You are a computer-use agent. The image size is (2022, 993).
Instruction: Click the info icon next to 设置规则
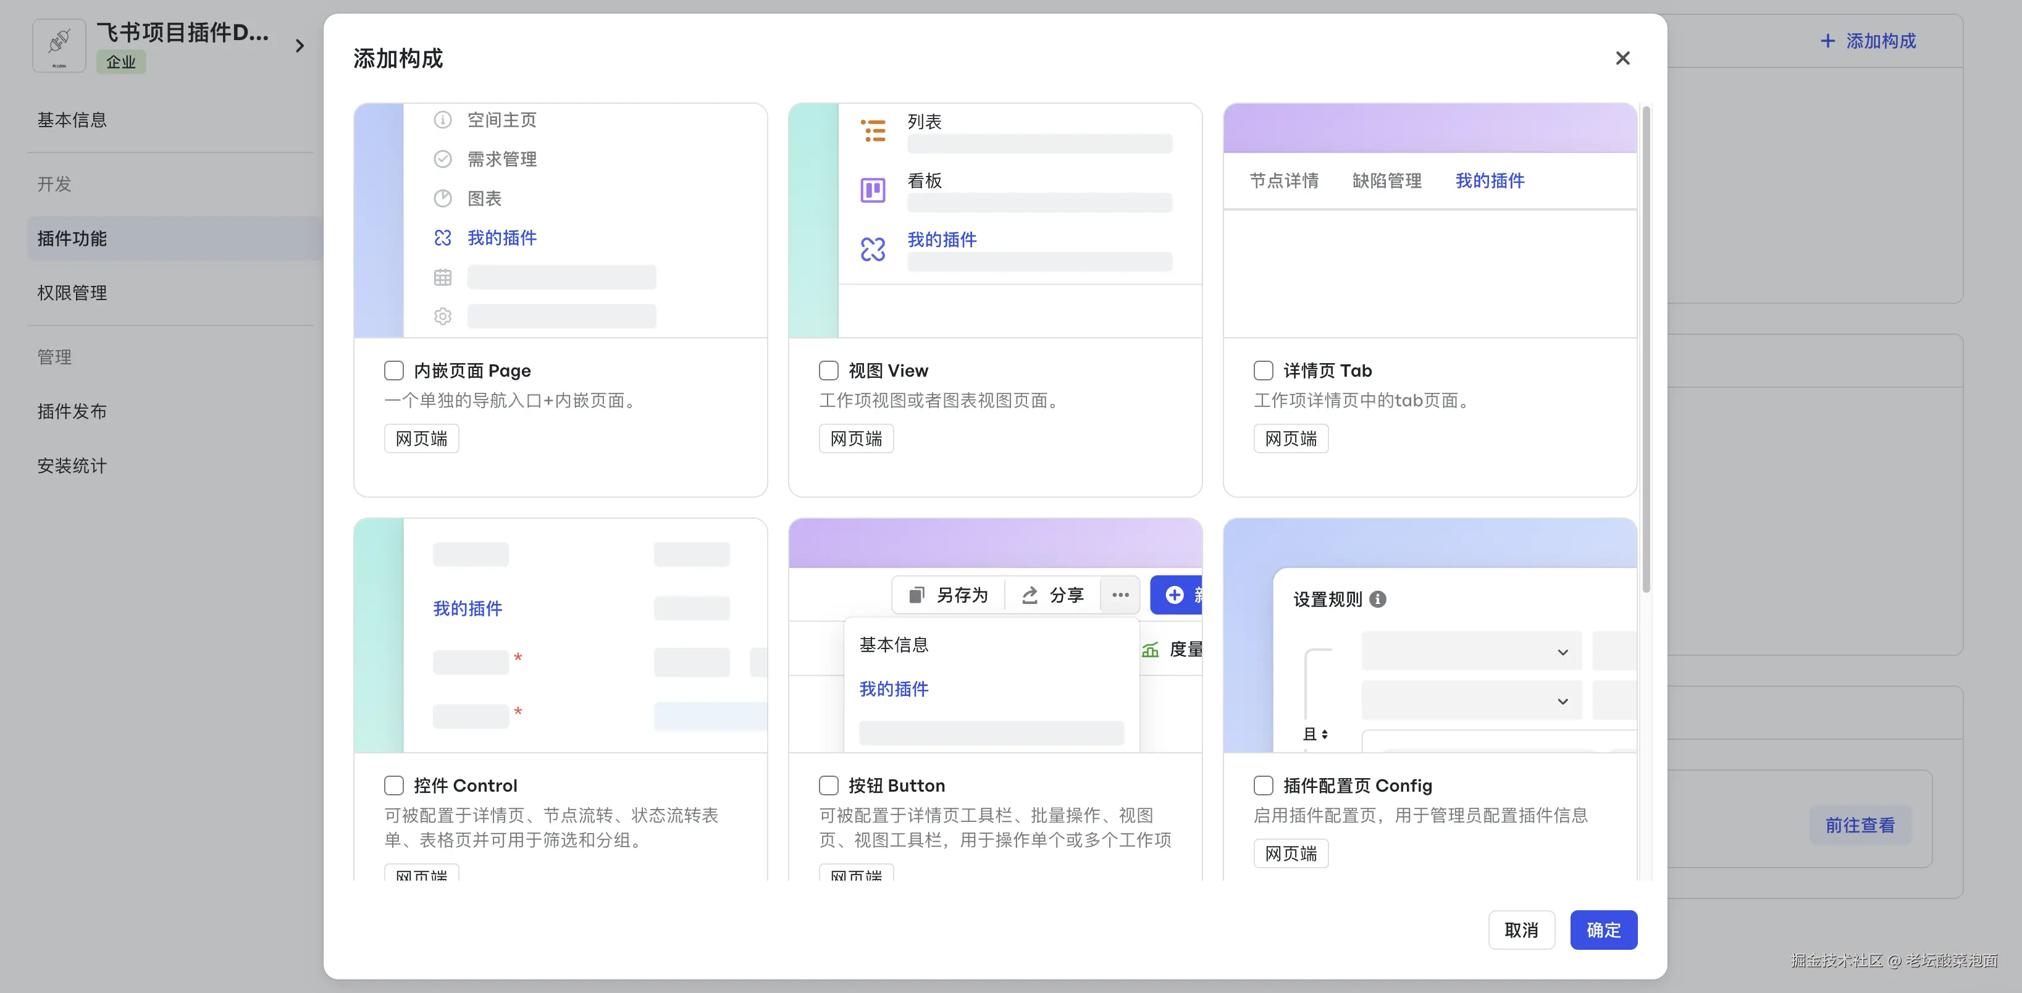1378,600
